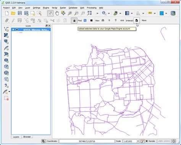Click the More button in the plugin toolbar
Screen dimensions: 181x145
144,20
